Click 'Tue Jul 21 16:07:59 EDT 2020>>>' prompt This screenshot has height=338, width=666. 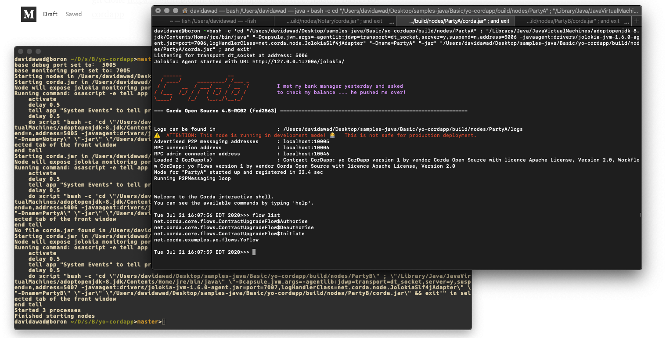[x=202, y=252]
